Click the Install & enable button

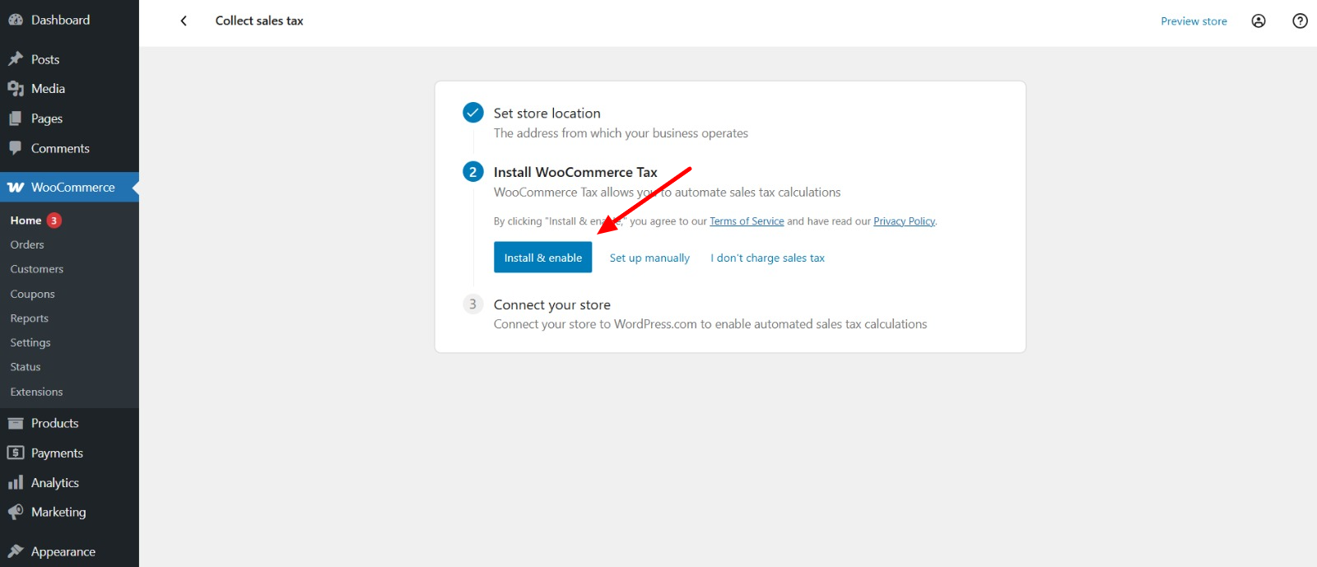542,258
